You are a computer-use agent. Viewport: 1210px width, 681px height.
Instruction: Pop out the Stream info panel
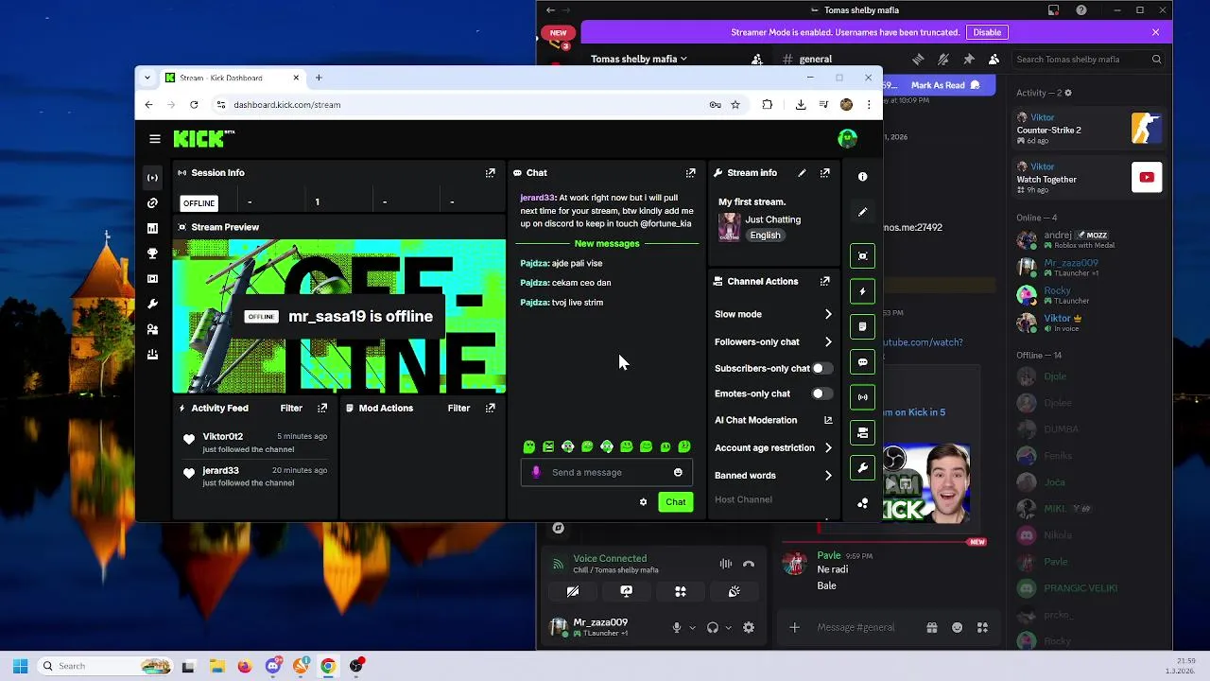tap(824, 173)
